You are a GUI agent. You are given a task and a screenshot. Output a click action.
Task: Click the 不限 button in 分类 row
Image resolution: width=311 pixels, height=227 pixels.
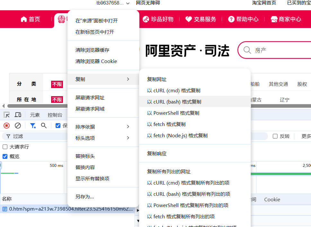(57, 84)
